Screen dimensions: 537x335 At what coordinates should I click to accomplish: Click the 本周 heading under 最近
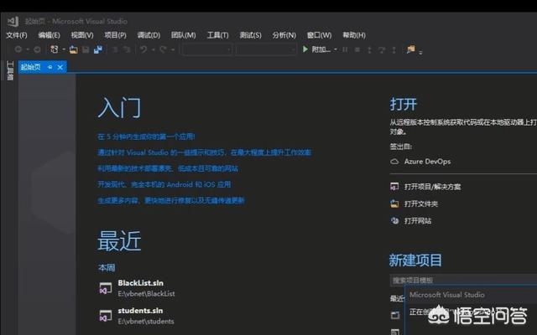[x=107, y=268]
